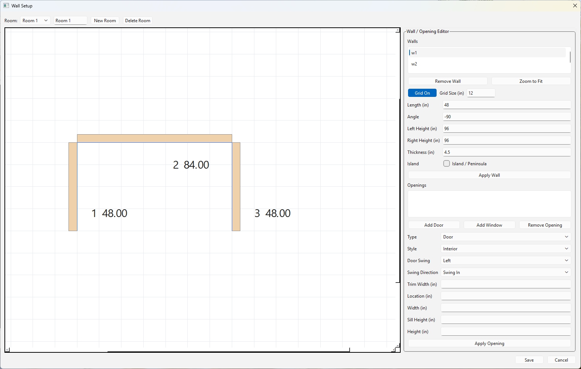Image resolution: width=581 pixels, height=369 pixels.
Task: Click the Add Window button
Action: click(489, 225)
